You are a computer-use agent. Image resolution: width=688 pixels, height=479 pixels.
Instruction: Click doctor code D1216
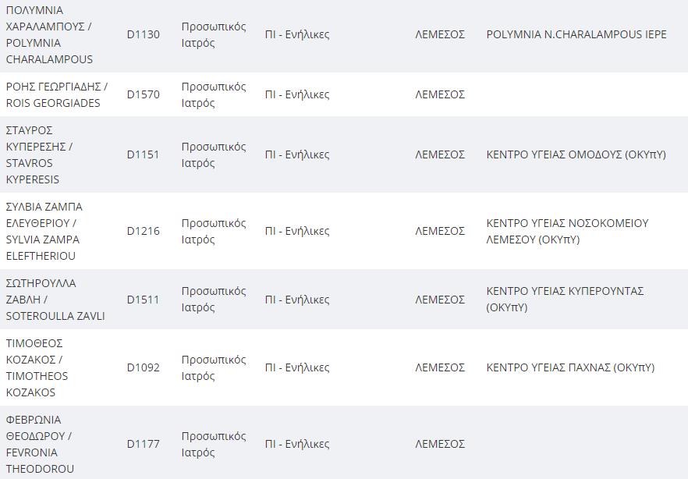tap(143, 231)
